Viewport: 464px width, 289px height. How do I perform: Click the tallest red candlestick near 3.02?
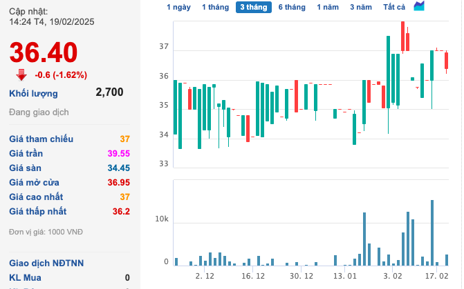tap(402, 37)
